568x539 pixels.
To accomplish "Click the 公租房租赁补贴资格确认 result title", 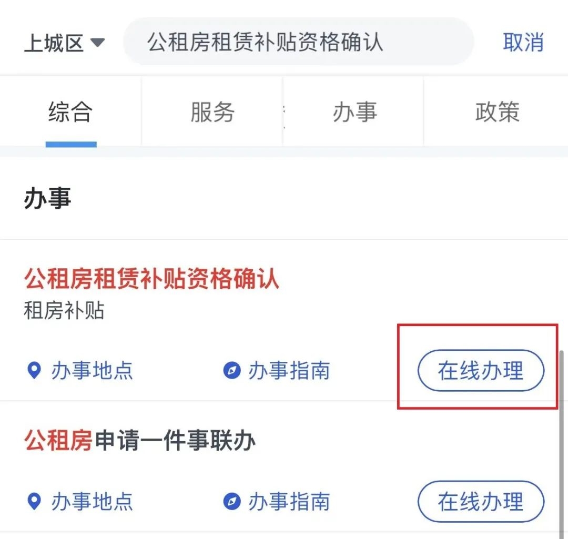I will (x=151, y=278).
